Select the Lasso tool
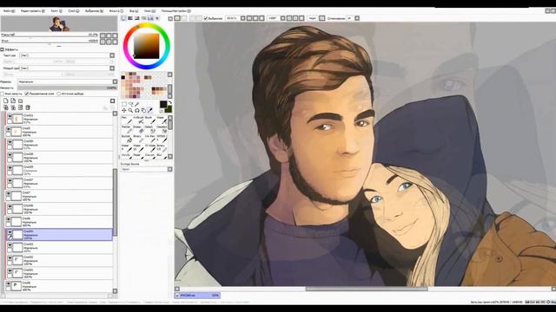Image resolution: width=556 pixels, height=312 pixels. click(131, 104)
